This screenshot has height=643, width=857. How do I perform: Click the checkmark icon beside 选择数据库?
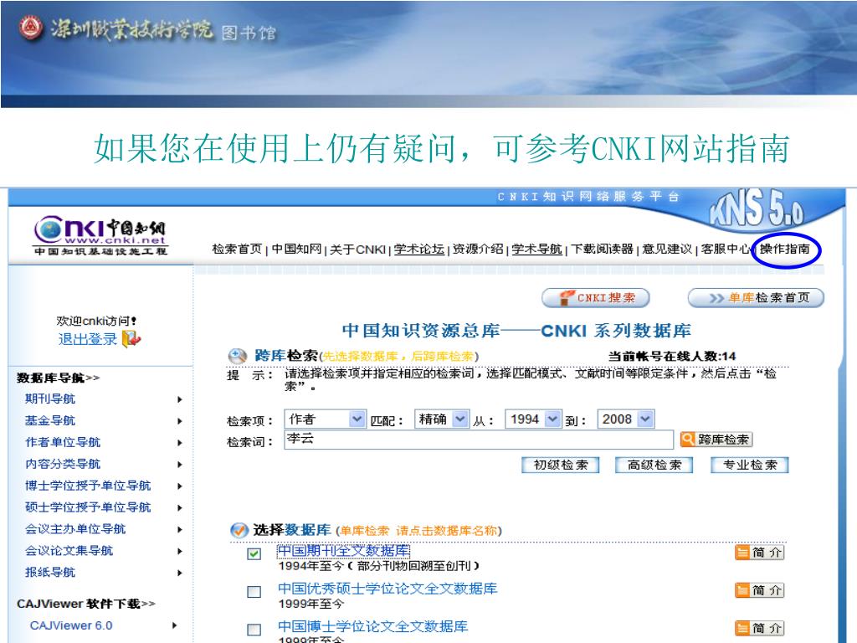point(239,530)
